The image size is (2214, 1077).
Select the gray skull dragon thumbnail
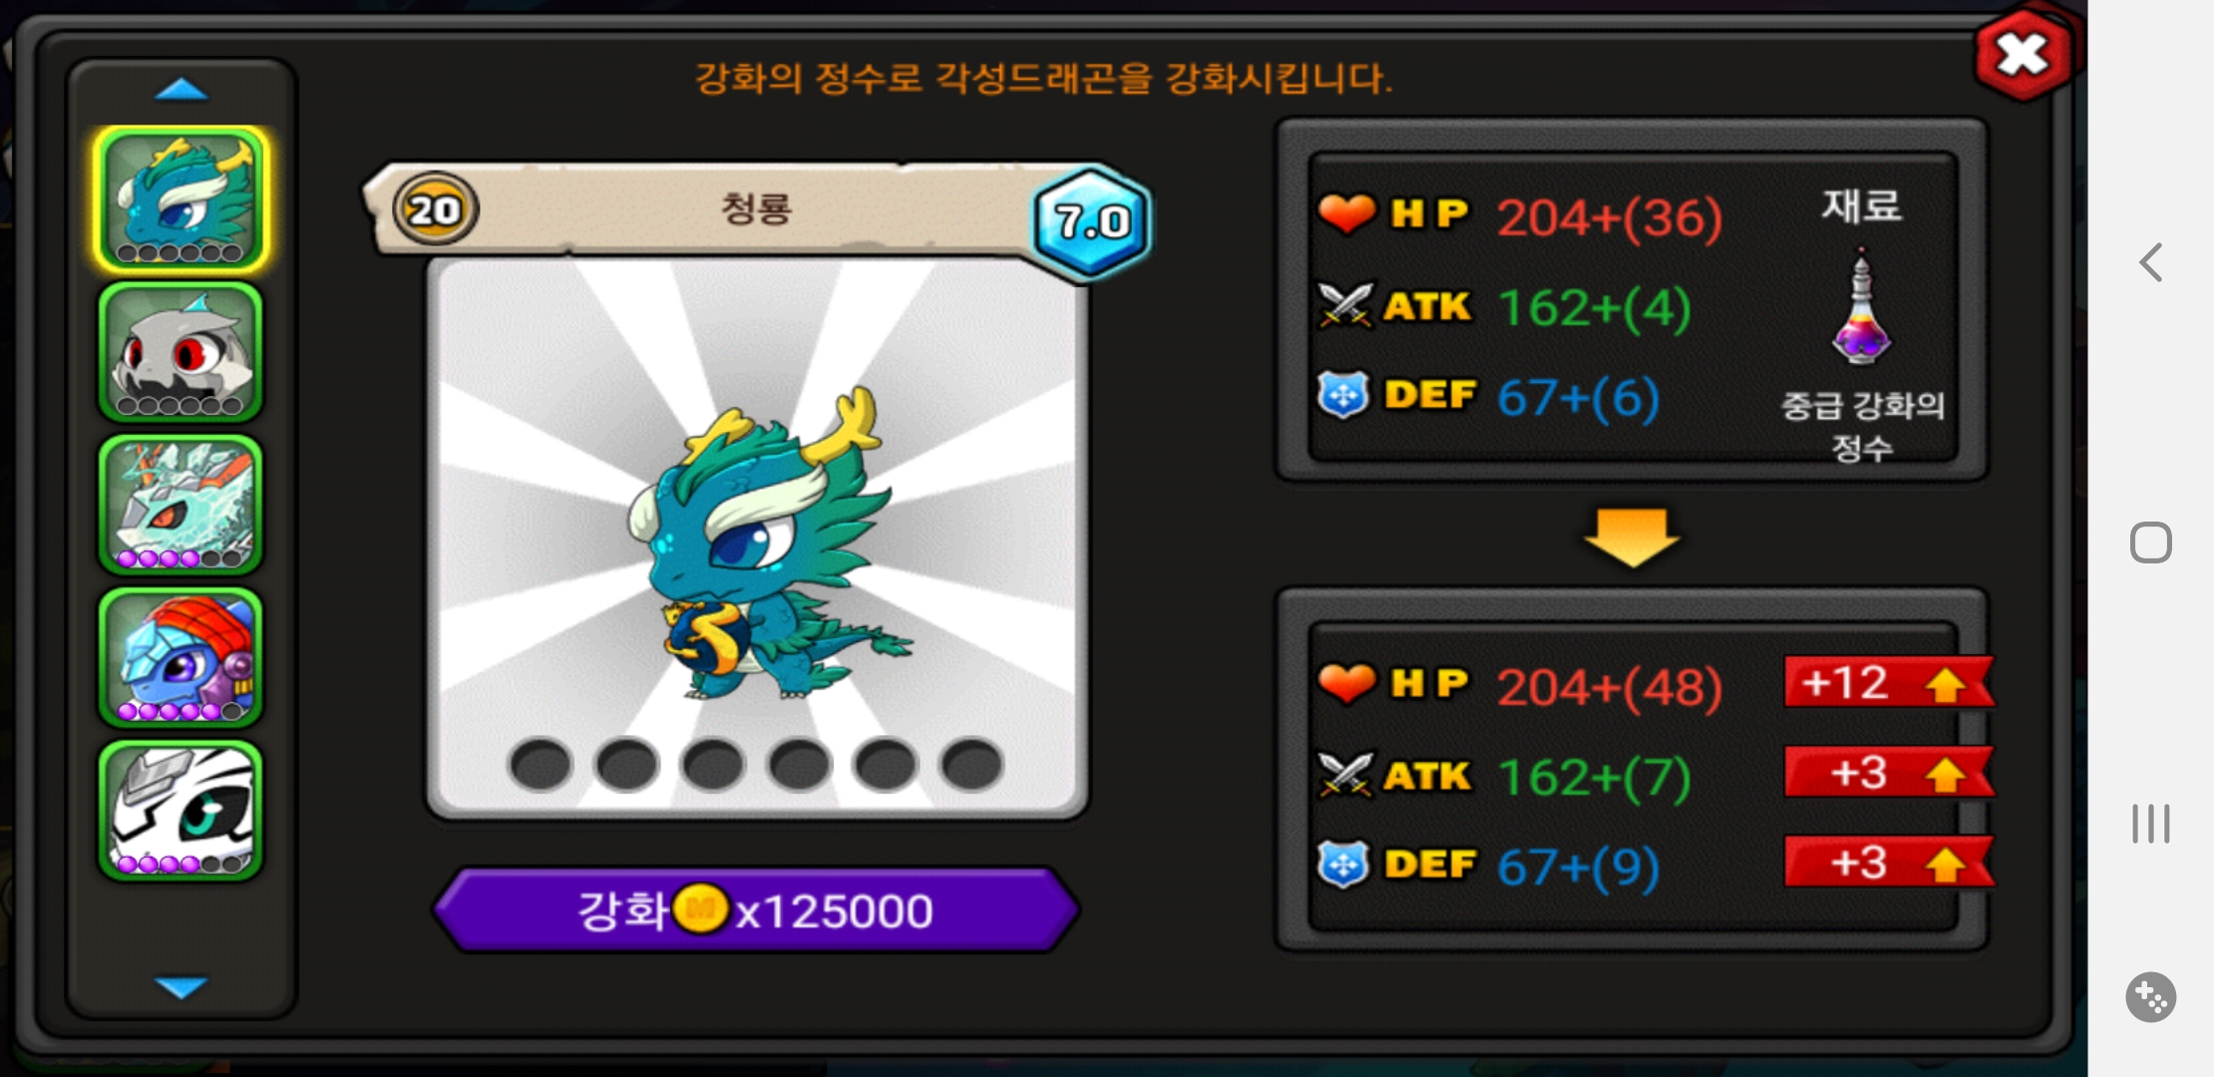[x=181, y=352]
